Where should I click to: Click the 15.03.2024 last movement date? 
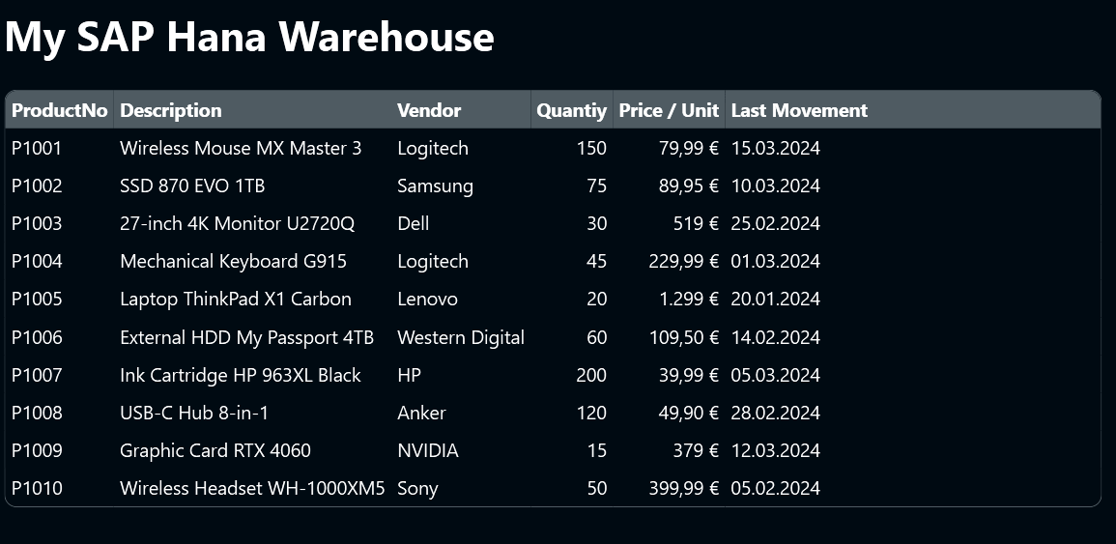(x=776, y=149)
